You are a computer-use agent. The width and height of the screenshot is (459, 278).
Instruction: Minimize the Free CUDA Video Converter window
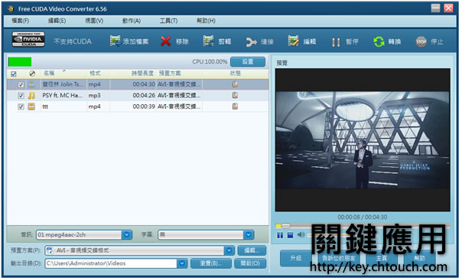coord(435,8)
